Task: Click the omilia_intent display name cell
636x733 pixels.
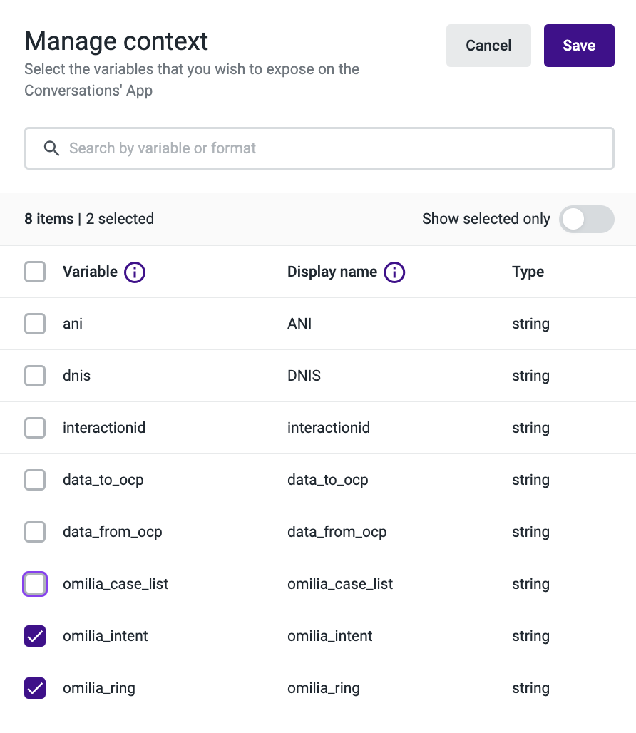Action: (329, 636)
